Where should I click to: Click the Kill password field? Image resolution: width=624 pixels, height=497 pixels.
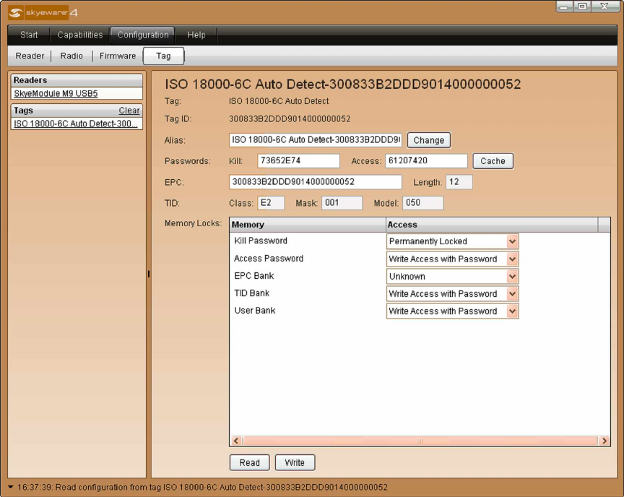pyautogui.click(x=298, y=161)
